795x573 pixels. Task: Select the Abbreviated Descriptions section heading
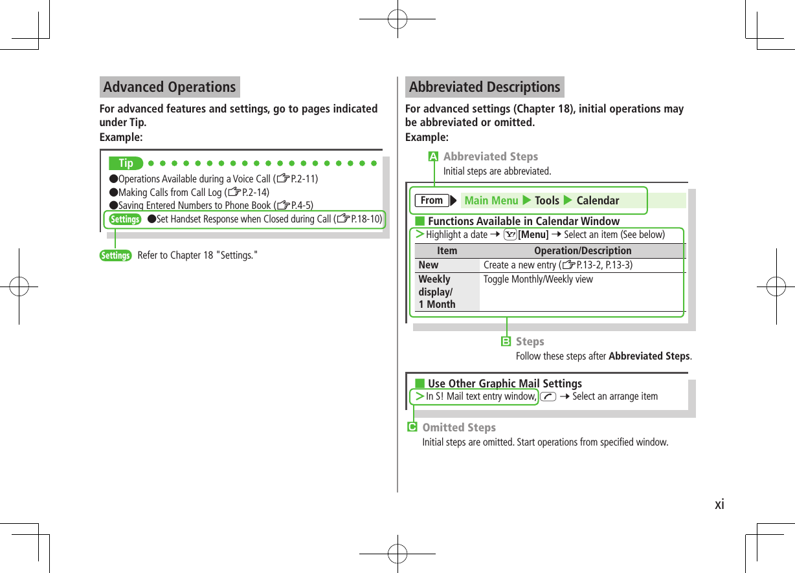pyautogui.click(x=484, y=87)
